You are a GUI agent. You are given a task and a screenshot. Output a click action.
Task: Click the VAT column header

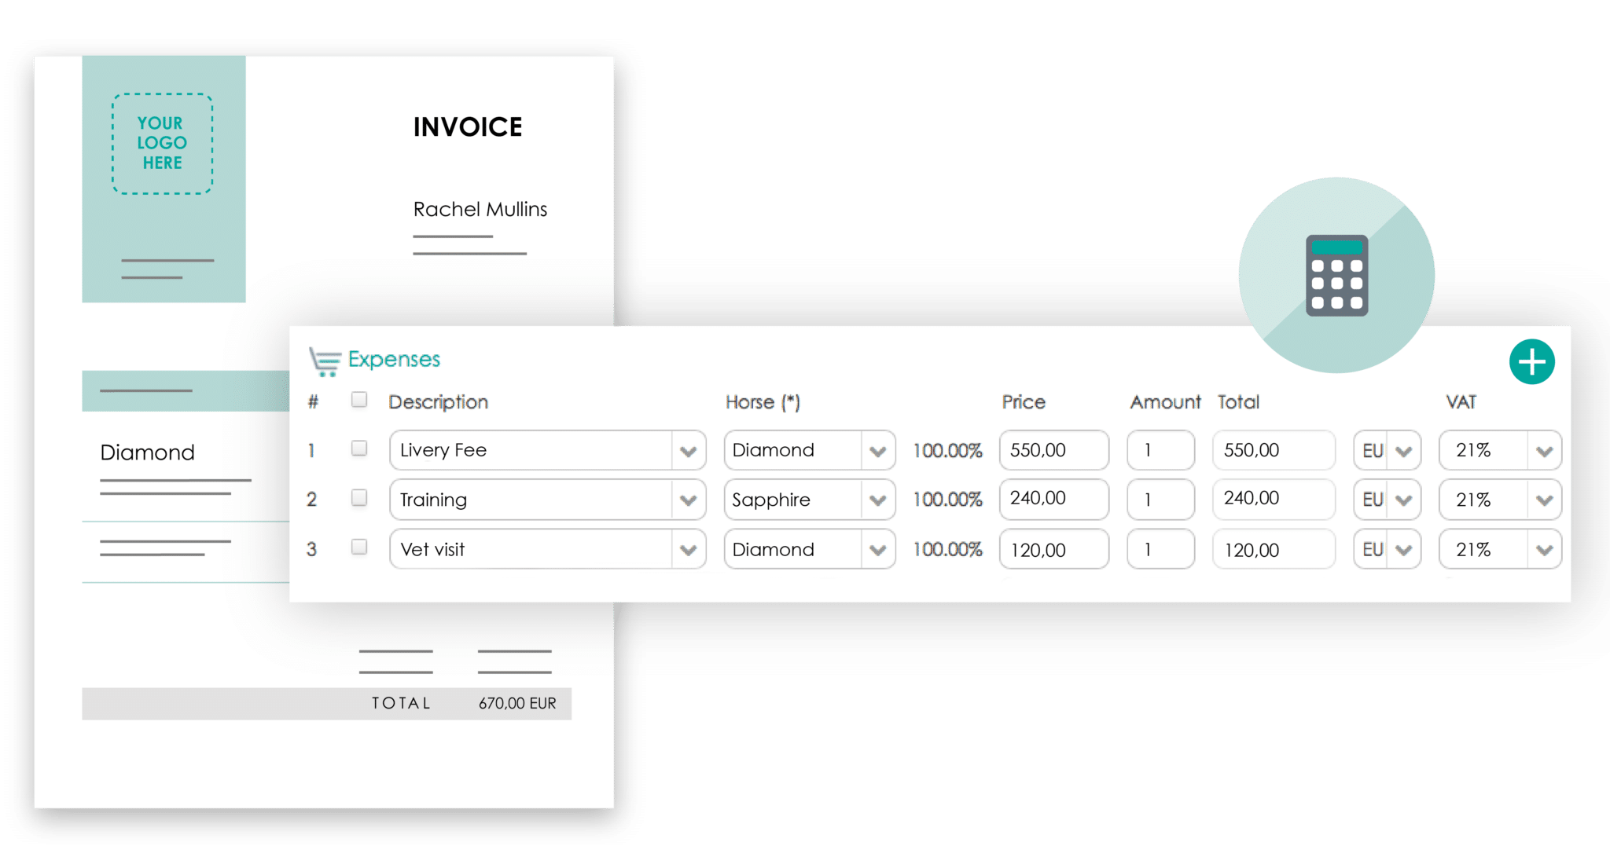[x=1461, y=402]
